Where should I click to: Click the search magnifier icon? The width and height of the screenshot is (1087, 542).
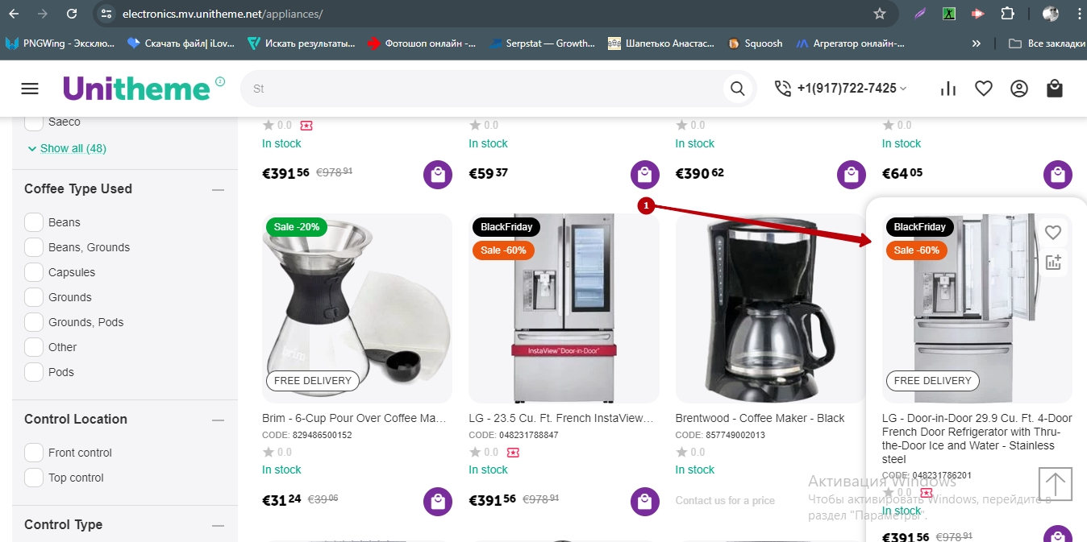(x=737, y=89)
